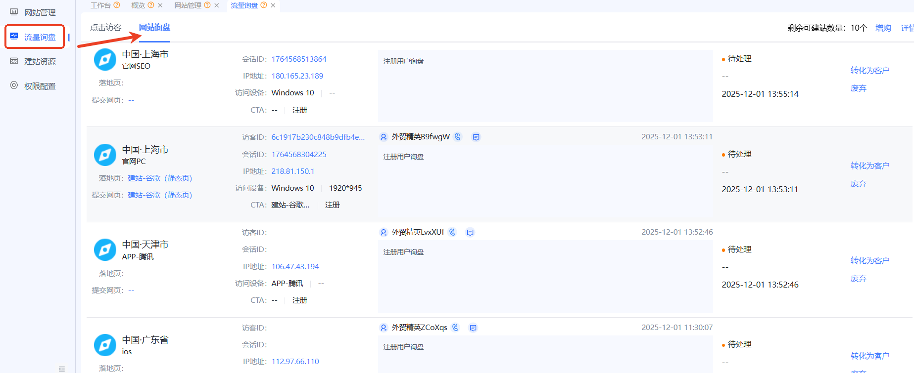Click user icon before 外贸精英LvxXUf
This screenshot has height=373, width=914.
(x=384, y=232)
